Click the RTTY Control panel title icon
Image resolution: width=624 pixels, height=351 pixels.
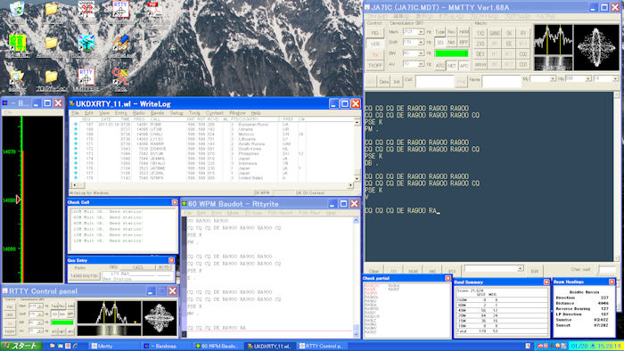point(5,291)
